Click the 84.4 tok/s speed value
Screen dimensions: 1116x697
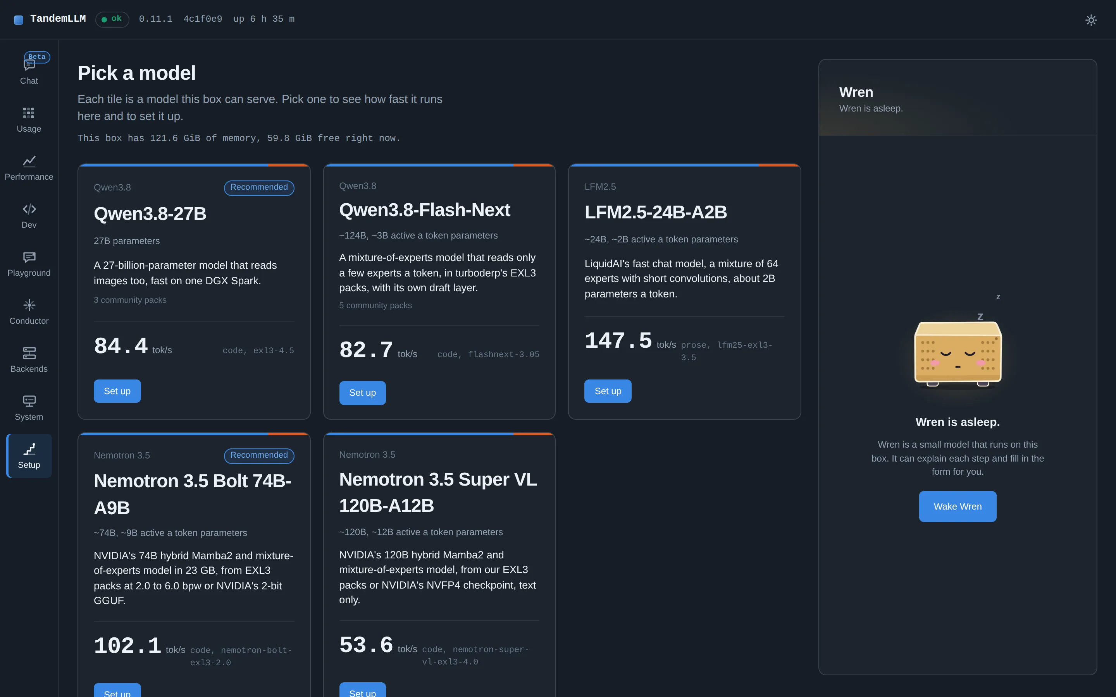click(x=133, y=346)
